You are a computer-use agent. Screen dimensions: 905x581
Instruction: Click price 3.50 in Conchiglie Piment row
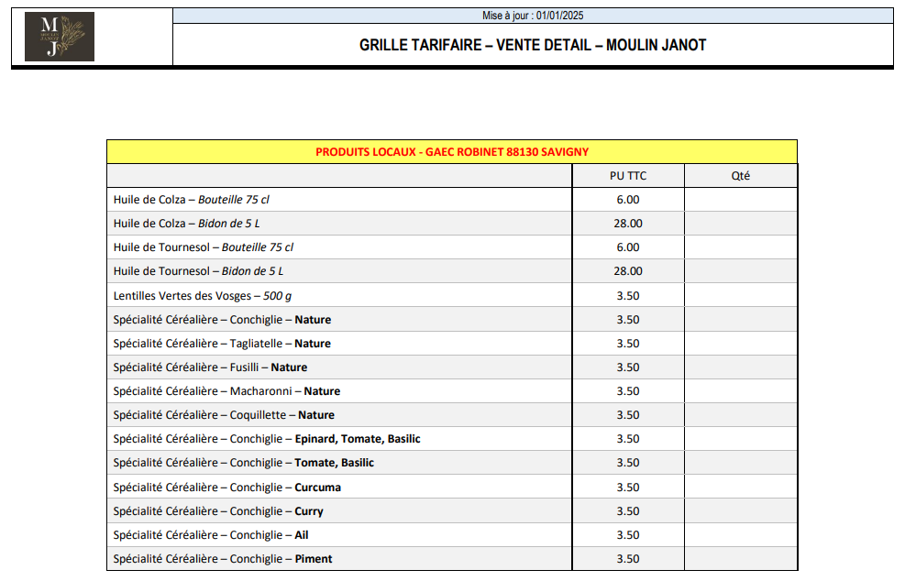pos(628,559)
